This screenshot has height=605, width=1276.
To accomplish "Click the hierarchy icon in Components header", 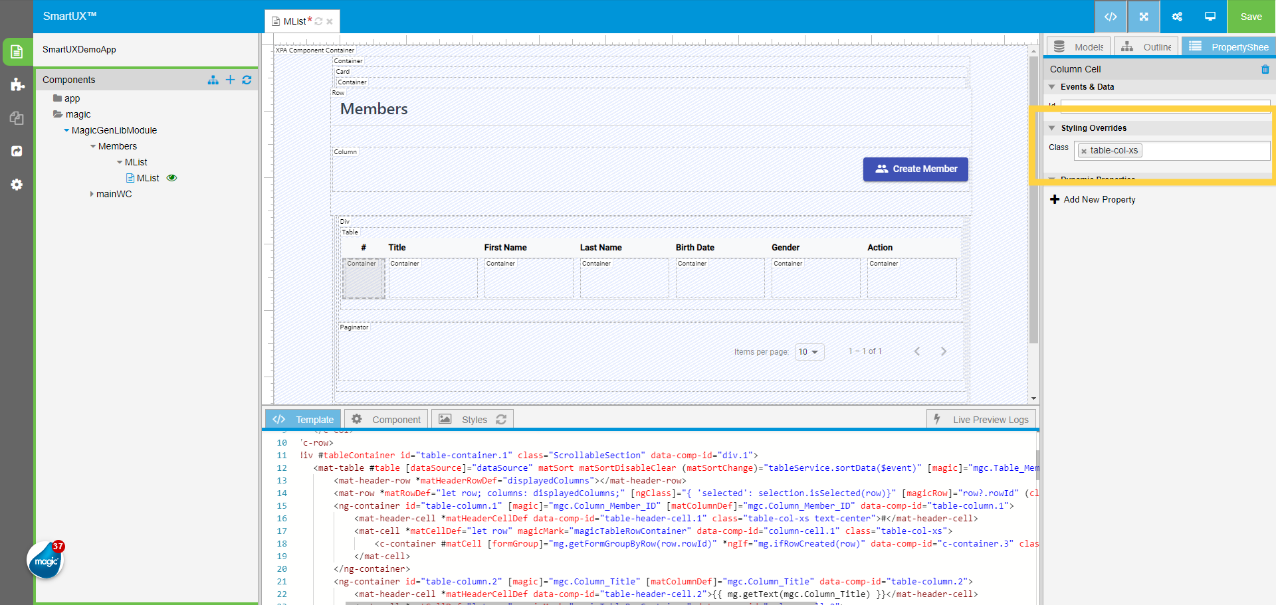I will [213, 80].
